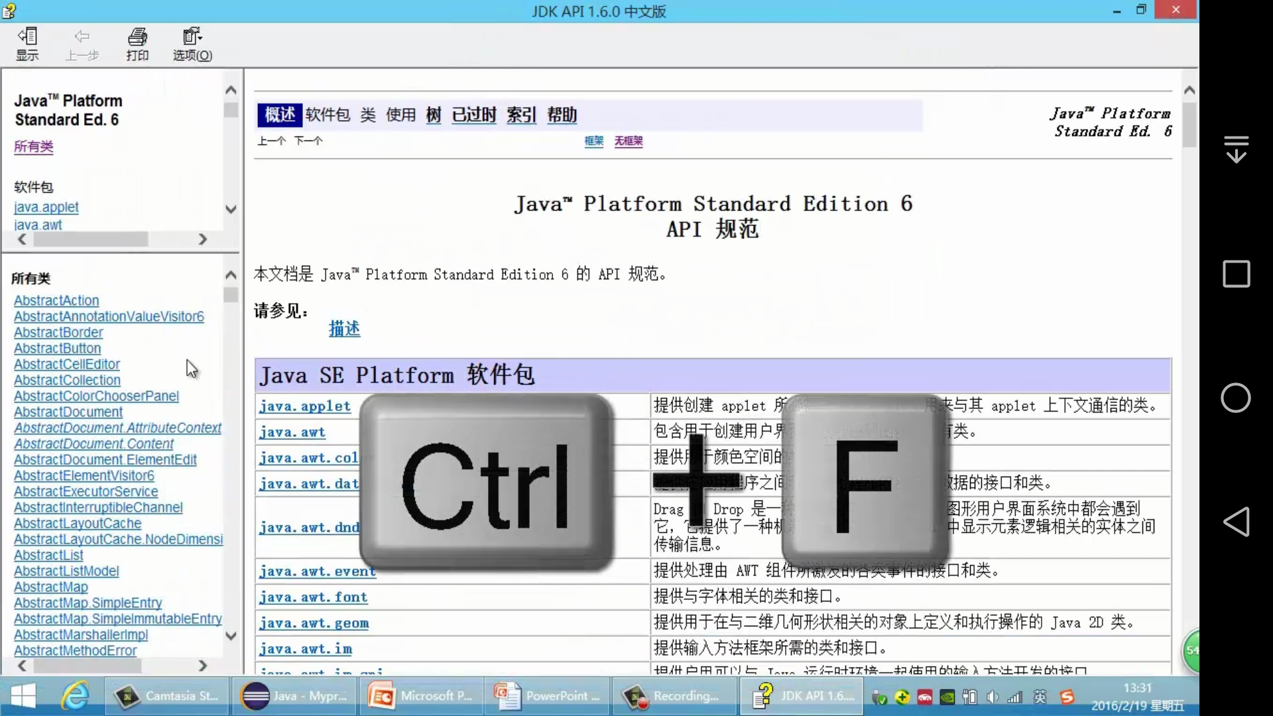Screen dimensions: 1273x716
Task: Open the AbstractExecutorService class link
Action: pyautogui.click(x=86, y=492)
